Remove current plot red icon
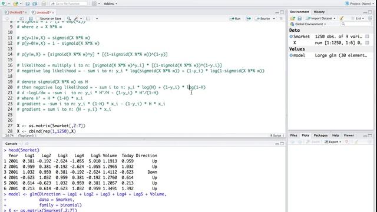Viewport: 377px width, 212px height. 347,142
